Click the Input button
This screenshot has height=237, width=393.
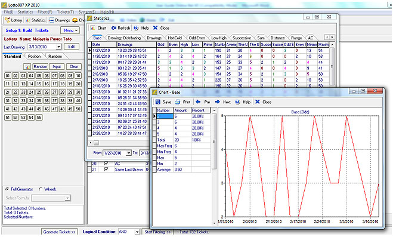(57, 67)
